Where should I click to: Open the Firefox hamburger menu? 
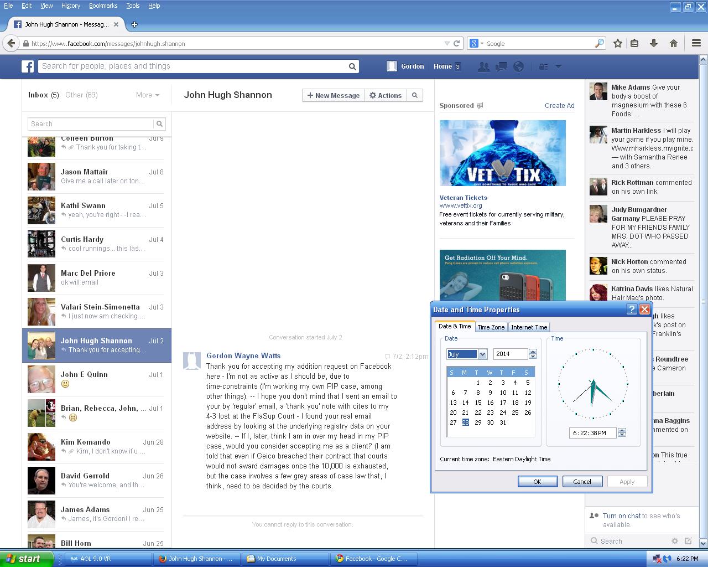(696, 43)
